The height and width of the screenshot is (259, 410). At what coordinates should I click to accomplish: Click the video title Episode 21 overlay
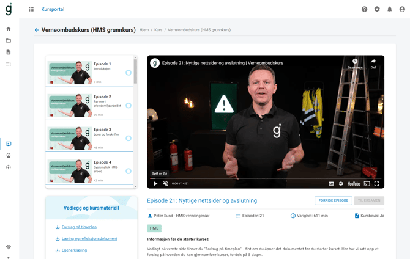point(223,63)
